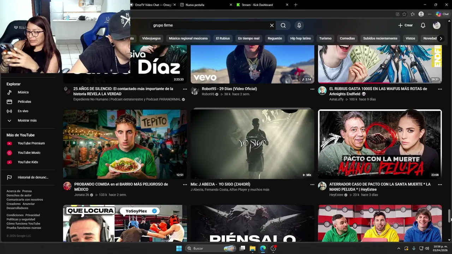The width and height of the screenshot is (452, 254).
Task: Click the Derechos de autor footer link
Action: [x=19, y=195]
